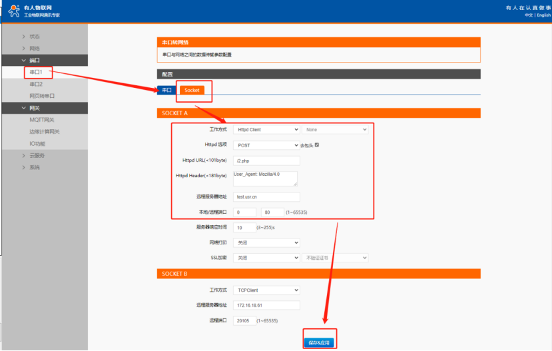Click the 保存&应用 button

click(x=320, y=342)
